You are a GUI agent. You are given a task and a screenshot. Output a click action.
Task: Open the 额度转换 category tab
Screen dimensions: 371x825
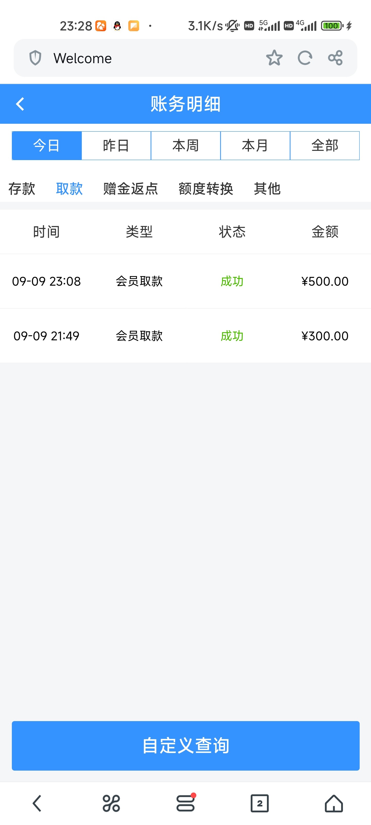point(206,189)
